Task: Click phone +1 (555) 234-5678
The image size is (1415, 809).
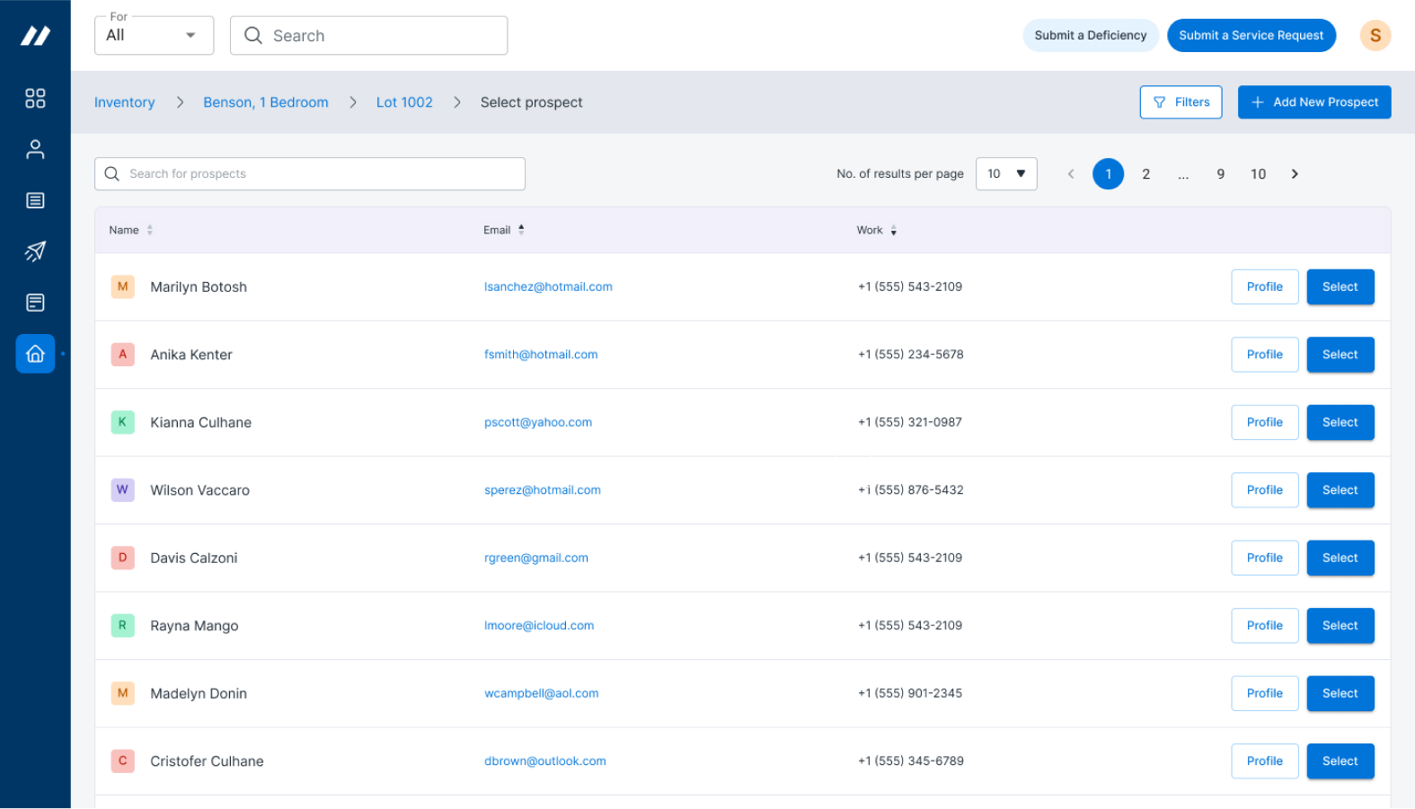Action: tap(910, 355)
